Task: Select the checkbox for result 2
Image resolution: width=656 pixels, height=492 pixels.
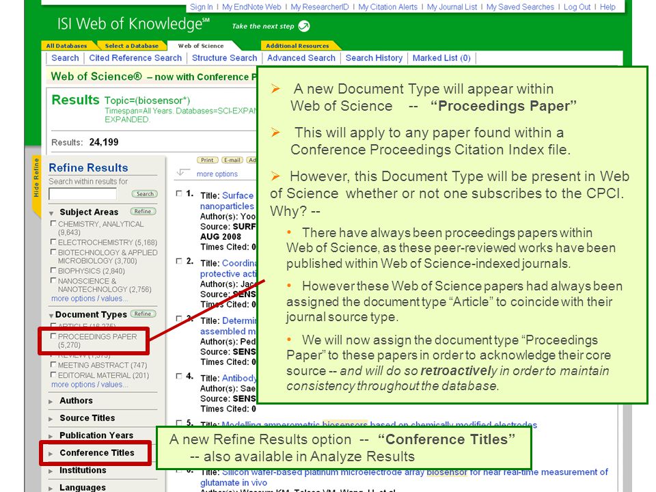Action: [x=179, y=261]
